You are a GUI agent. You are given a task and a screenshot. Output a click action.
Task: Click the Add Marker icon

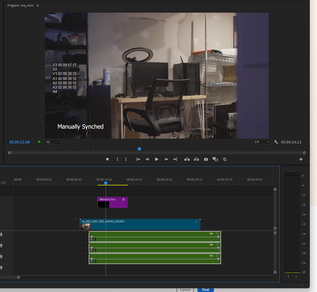[x=107, y=159]
